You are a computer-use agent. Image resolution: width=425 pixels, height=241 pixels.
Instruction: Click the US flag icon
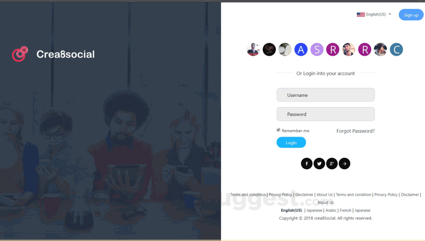(360, 15)
